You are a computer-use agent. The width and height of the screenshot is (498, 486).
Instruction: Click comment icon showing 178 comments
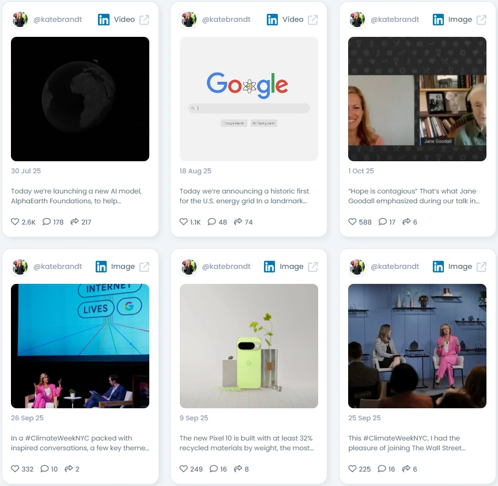(47, 222)
